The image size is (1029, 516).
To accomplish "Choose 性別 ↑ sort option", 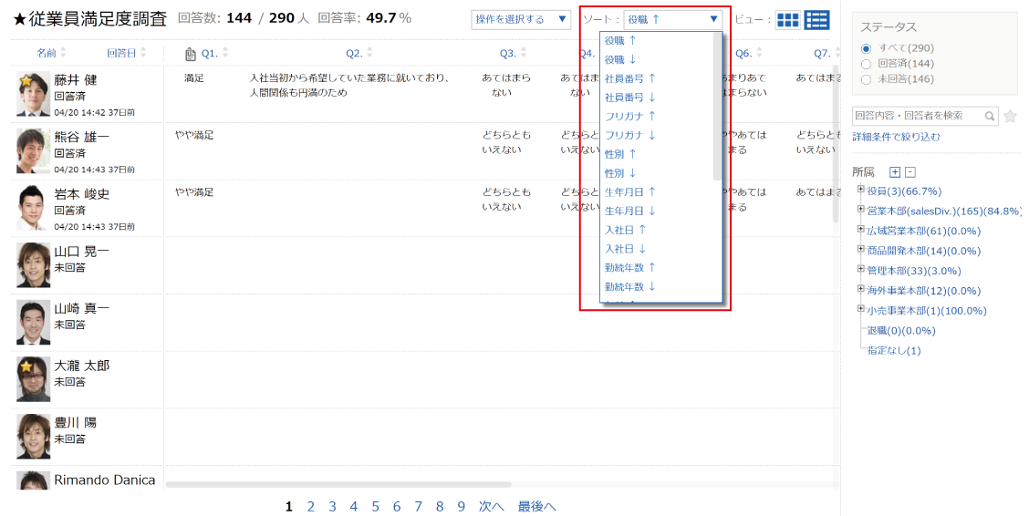I will click(620, 154).
